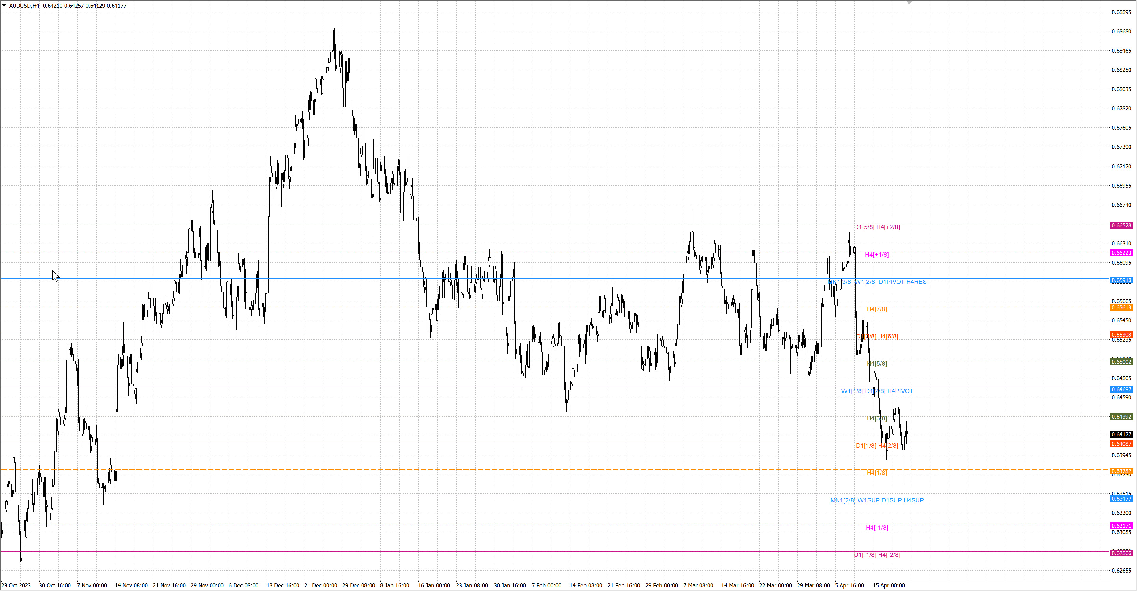Click the current price 0.64177 black label

pos(1121,435)
